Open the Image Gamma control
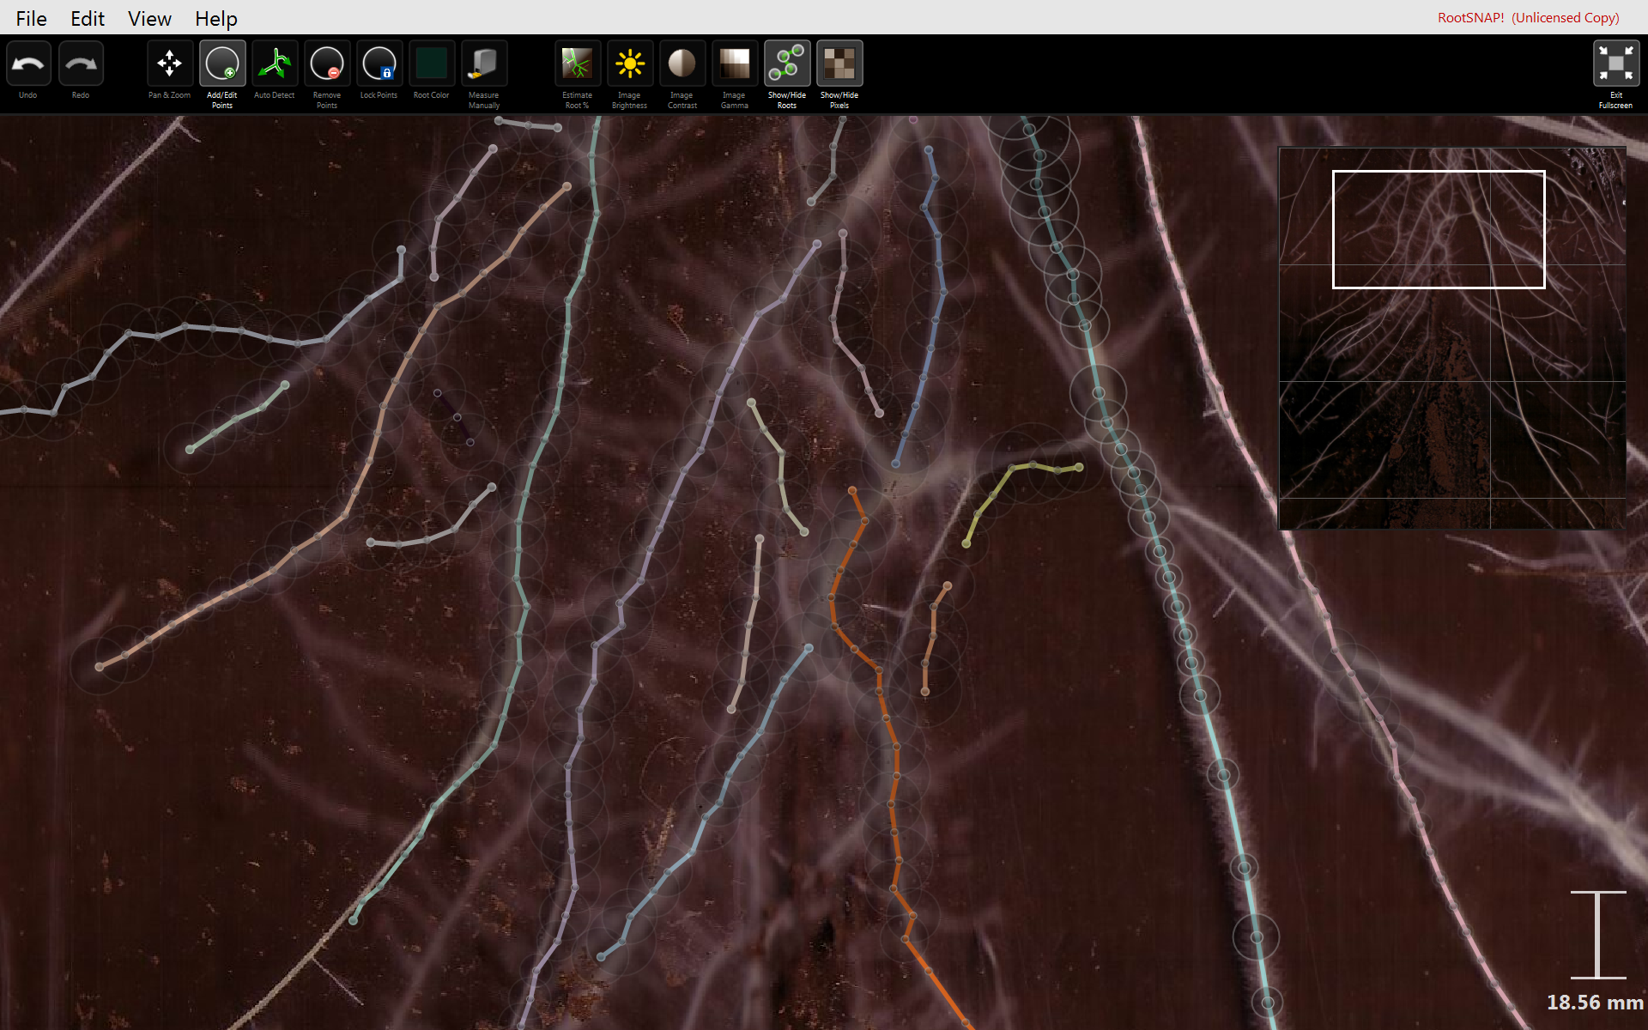Viewport: 1648px width, 1030px height. point(735,64)
